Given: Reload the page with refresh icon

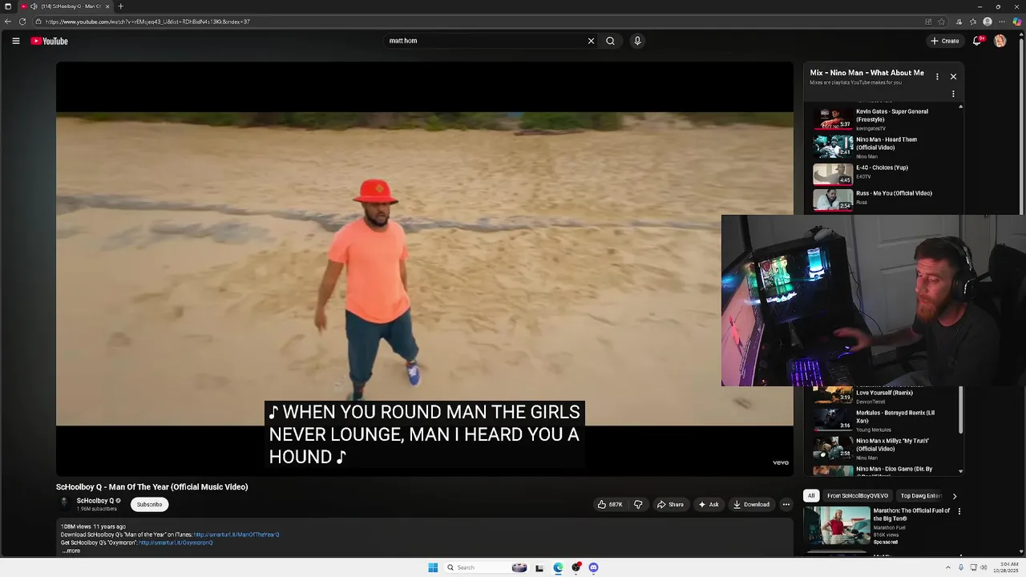Looking at the screenshot, I should 22,22.
